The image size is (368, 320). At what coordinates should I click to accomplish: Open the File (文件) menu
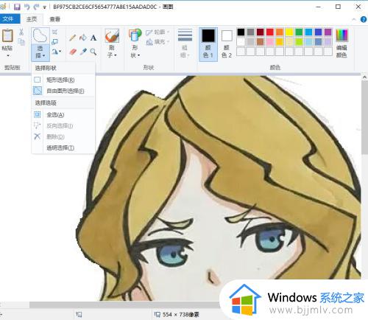[x=10, y=19]
